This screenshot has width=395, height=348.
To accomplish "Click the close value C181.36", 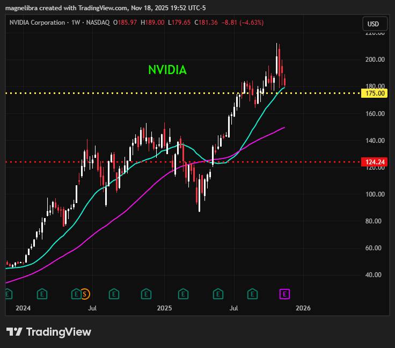I will [x=206, y=23].
